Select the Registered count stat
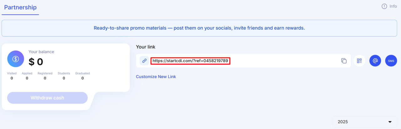Screen dimensions: 401x129 [45, 76]
